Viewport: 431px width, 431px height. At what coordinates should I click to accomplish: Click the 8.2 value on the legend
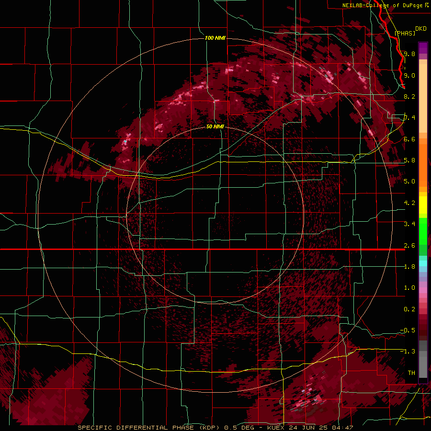[x=409, y=96]
